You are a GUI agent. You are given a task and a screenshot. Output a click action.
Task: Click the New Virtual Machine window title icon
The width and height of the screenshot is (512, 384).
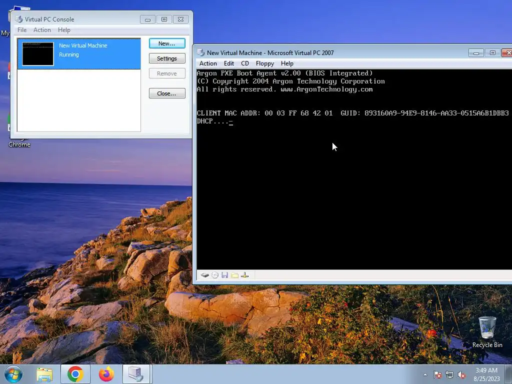pyautogui.click(x=201, y=52)
